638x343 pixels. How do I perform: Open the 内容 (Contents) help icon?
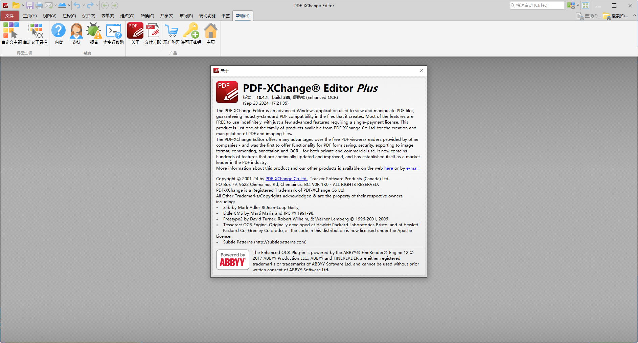(59, 33)
